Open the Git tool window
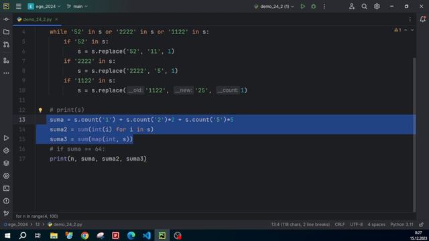429x241 pixels. [6, 213]
